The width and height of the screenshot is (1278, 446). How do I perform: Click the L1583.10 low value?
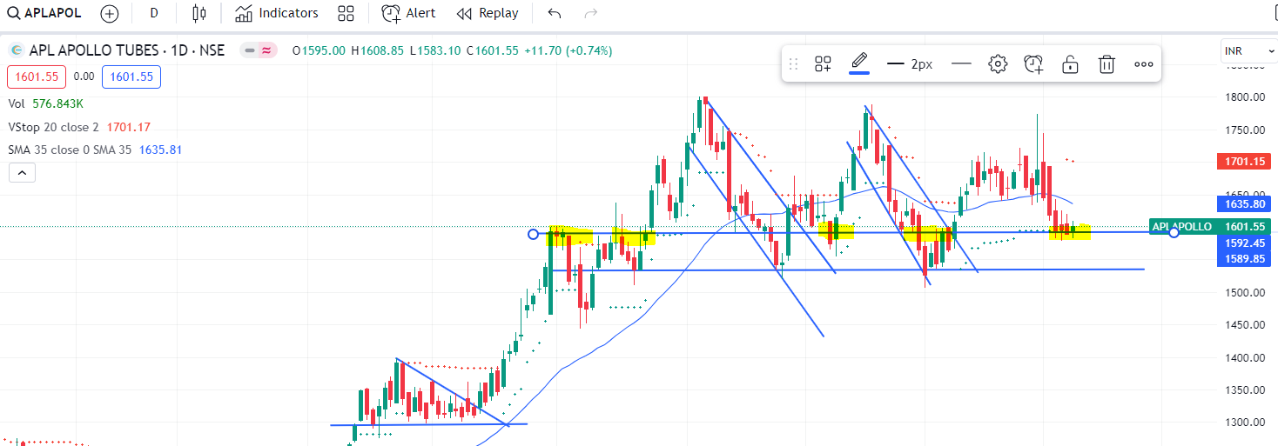point(435,51)
